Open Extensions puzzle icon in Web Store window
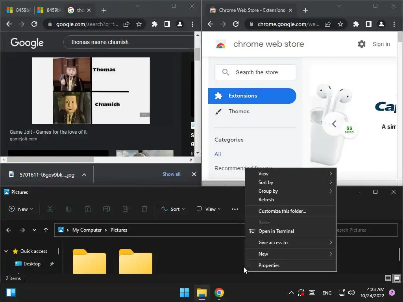 (x=356, y=24)
